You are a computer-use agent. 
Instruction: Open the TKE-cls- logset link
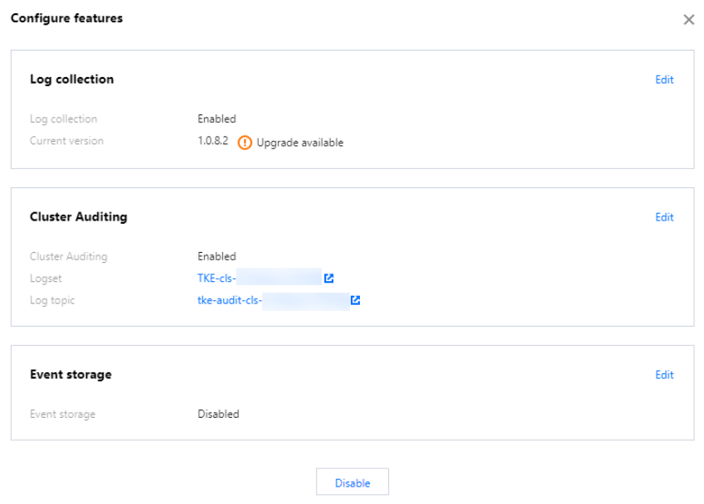tap(217, 279)
